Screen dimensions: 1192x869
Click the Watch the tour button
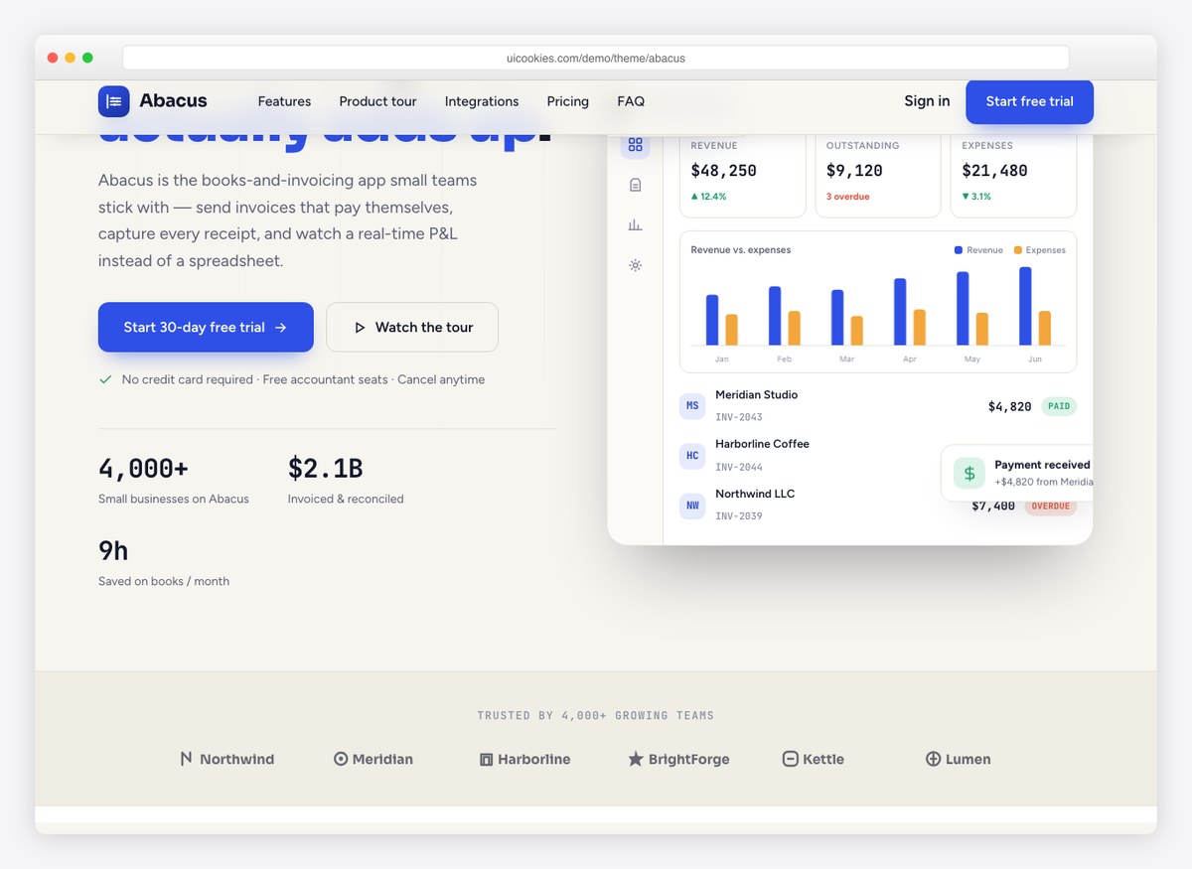[x=412, y=327]
